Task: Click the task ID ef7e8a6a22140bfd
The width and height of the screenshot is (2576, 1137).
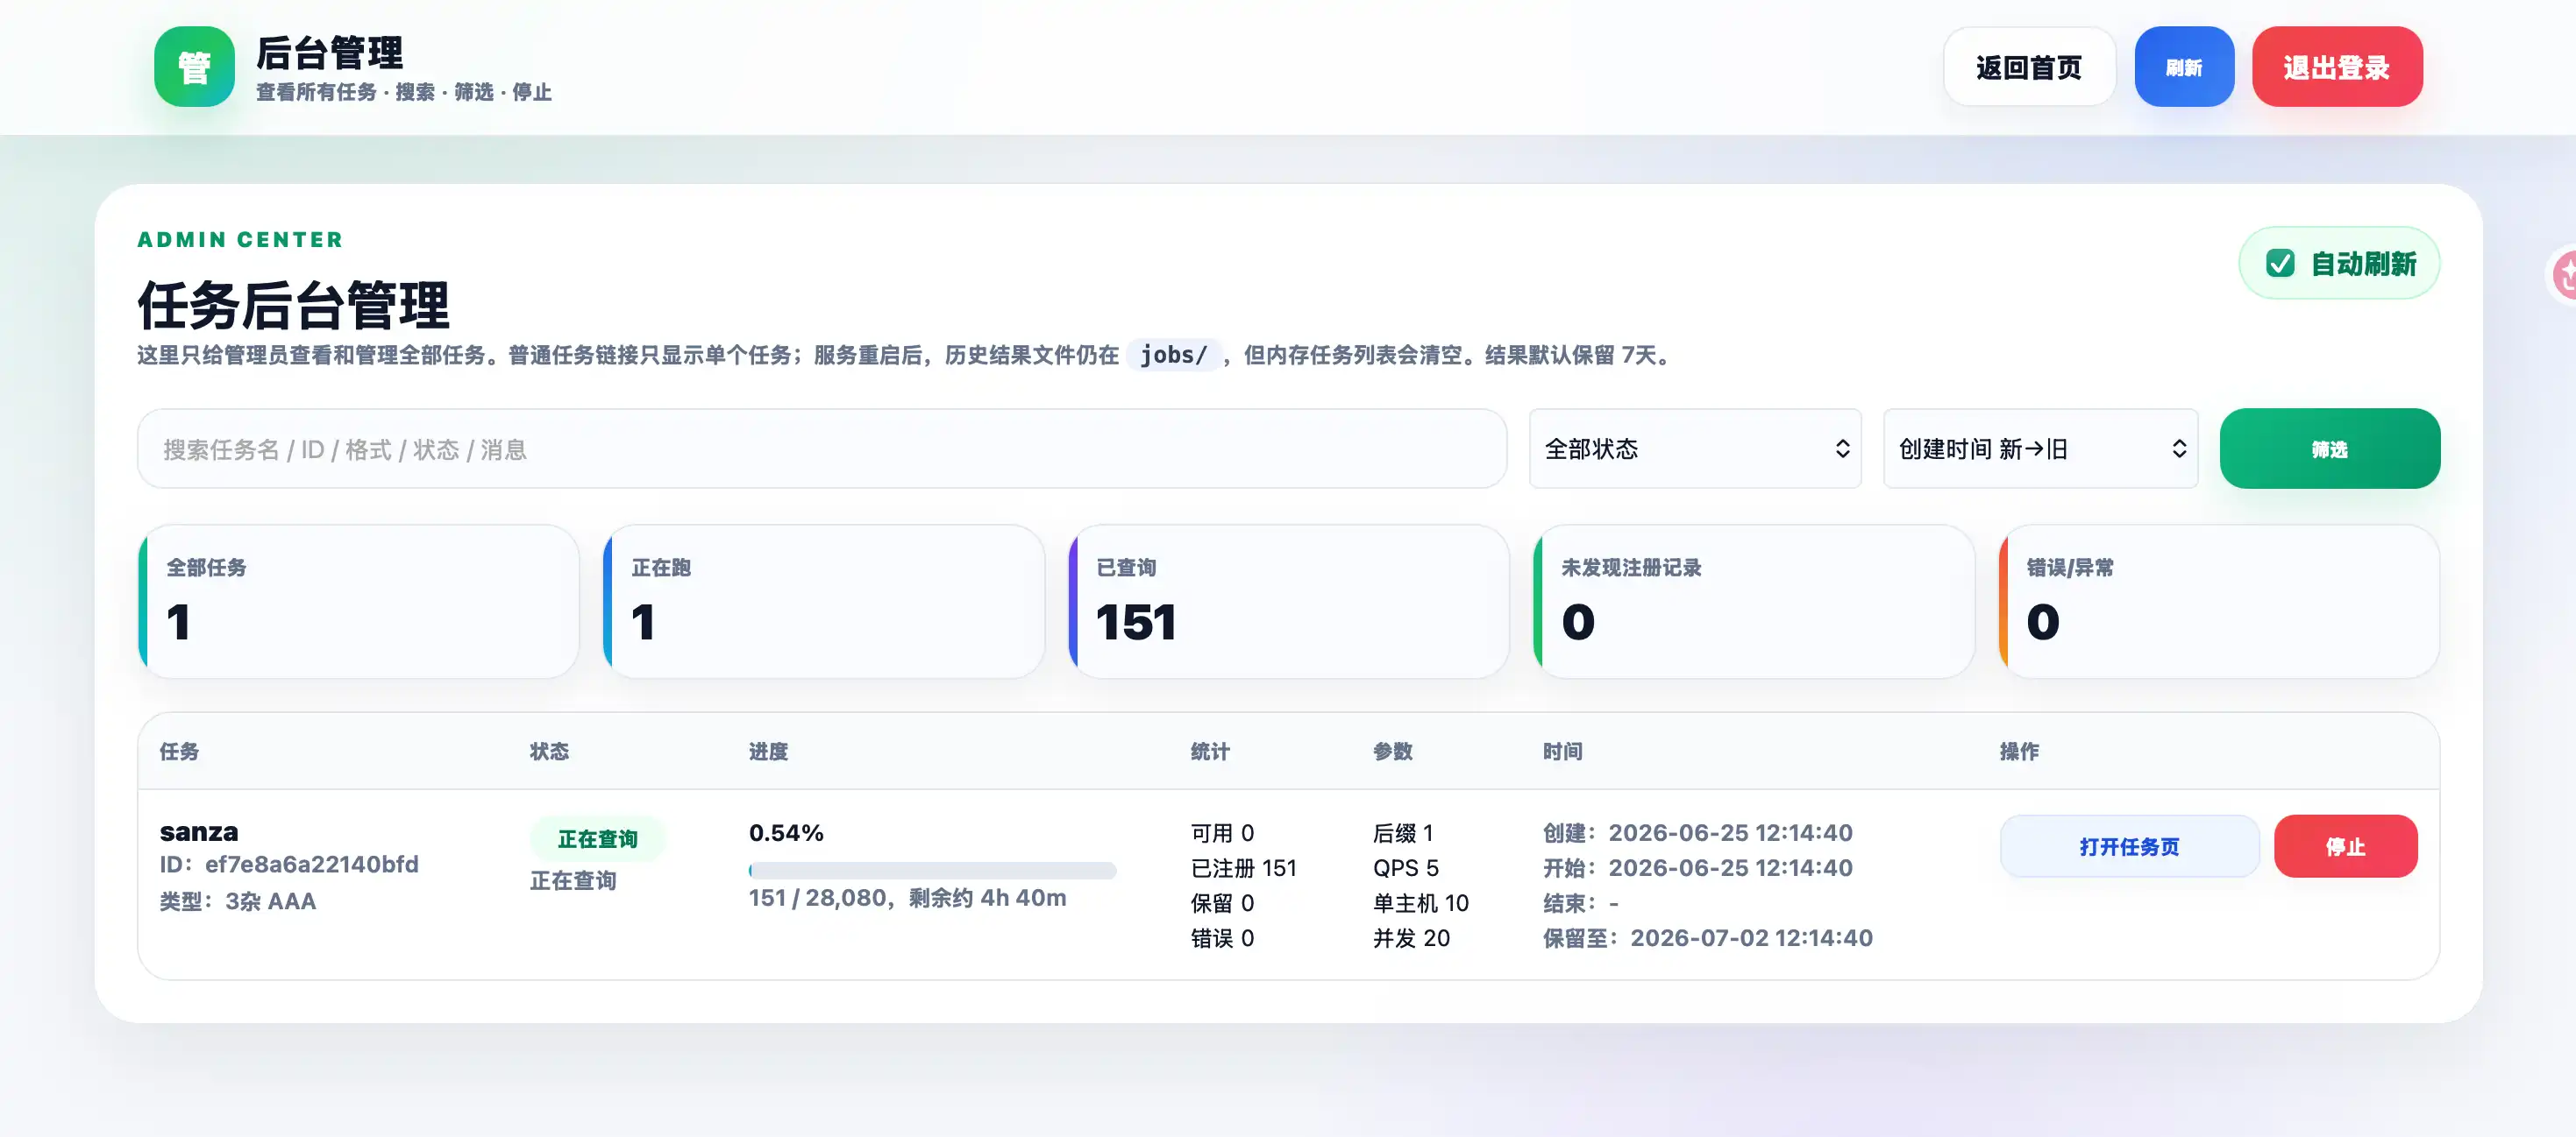Action: click(312, 865)
